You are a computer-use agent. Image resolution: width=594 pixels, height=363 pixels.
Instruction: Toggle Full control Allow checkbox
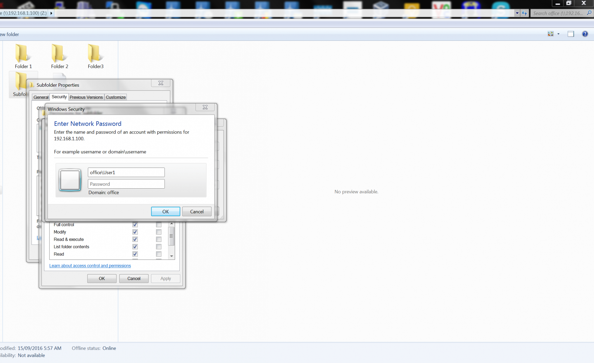click(135, 225)
